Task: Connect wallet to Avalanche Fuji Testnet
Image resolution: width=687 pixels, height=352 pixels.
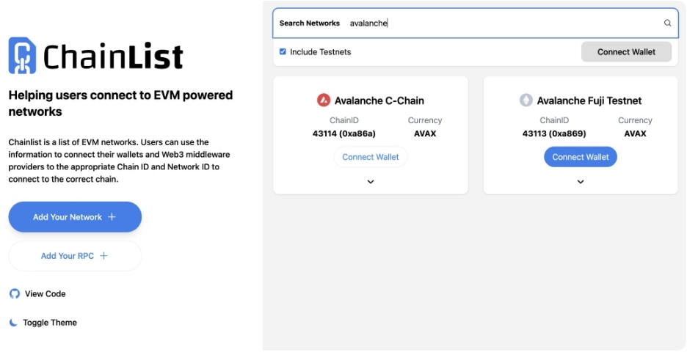Action: pyautogui.click(x=581, y=157)
